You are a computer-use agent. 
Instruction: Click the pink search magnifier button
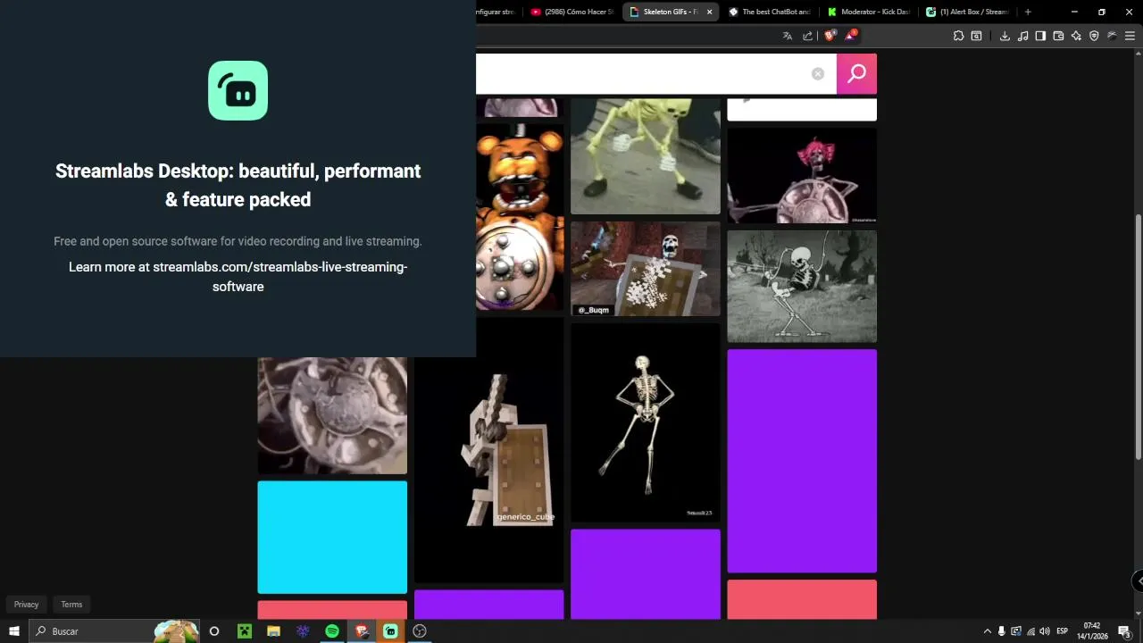[x=856, y=73]
